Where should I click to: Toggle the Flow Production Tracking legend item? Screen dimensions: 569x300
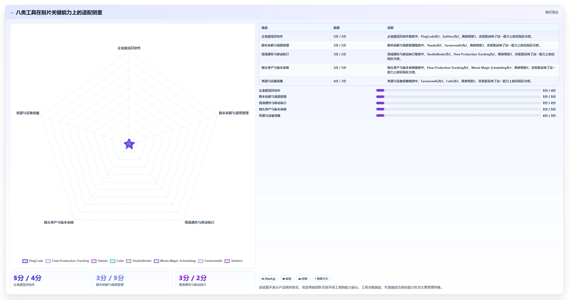tap(67, 261)
